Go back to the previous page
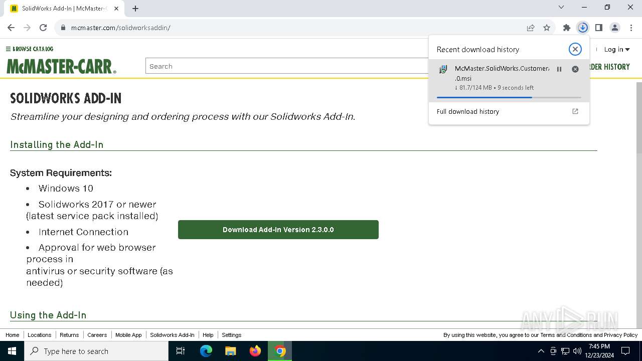Screen dimensions: 642x361 11,28
